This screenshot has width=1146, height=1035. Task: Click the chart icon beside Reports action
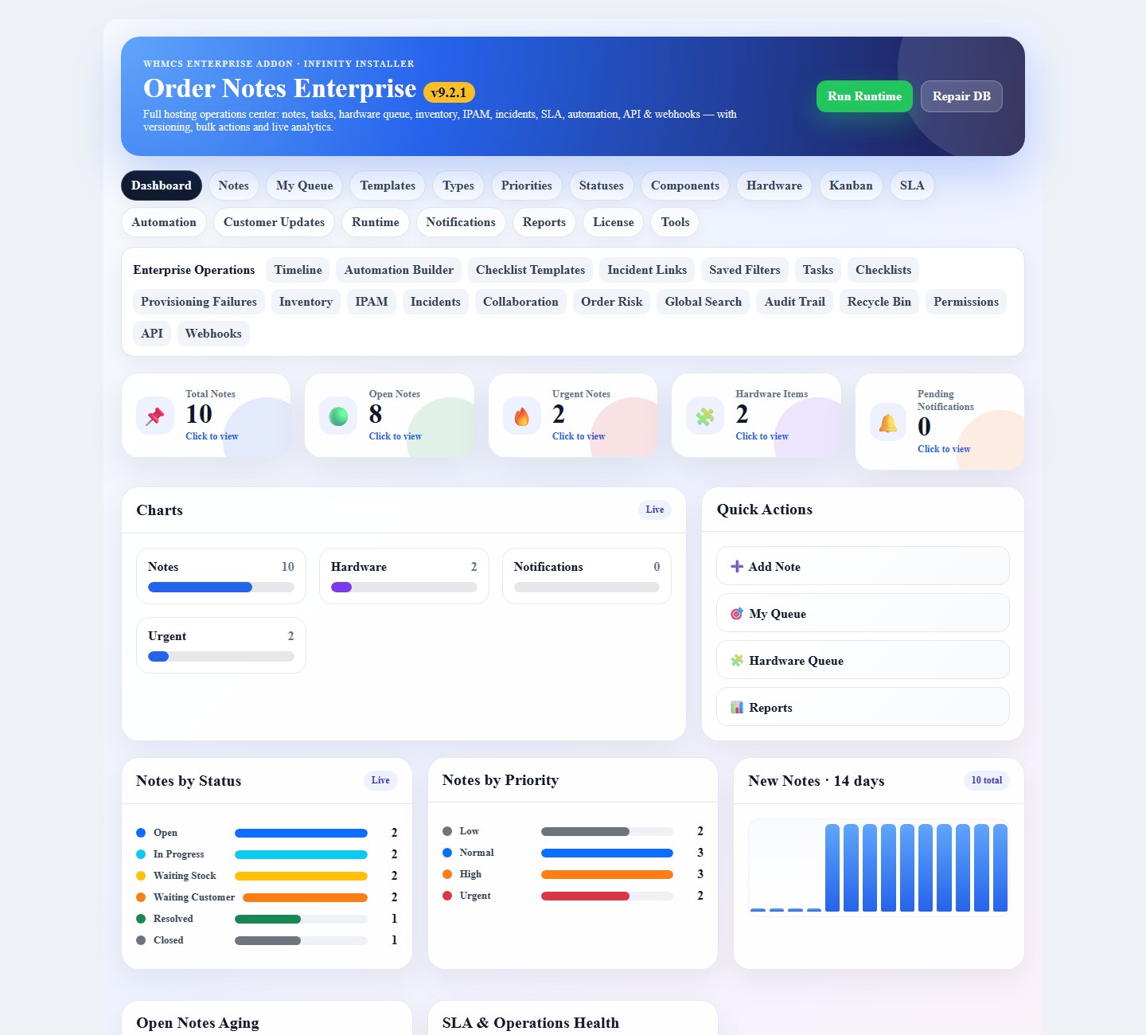(x=737, y=708)
